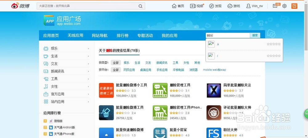This screenshot has height=138, width=308.
Task: Click the search magnifier in the top bar
Action: [x=140, y=6]
